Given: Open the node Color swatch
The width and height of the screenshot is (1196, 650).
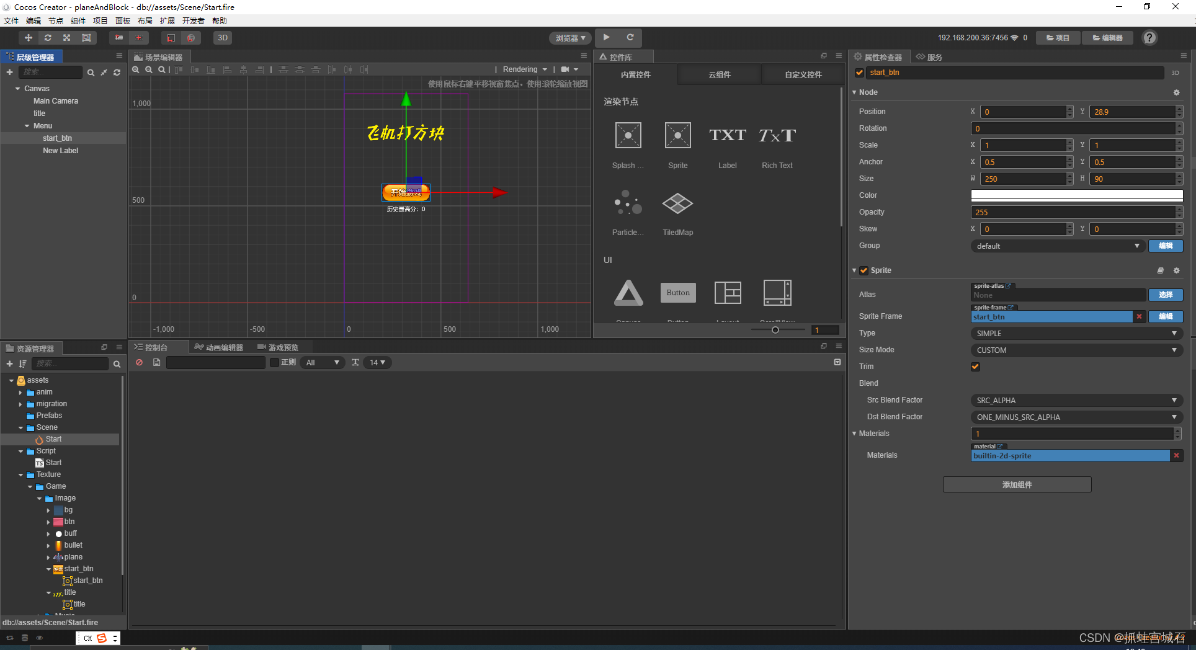Looking at the screenshot, I should (x=1076, y=195).
